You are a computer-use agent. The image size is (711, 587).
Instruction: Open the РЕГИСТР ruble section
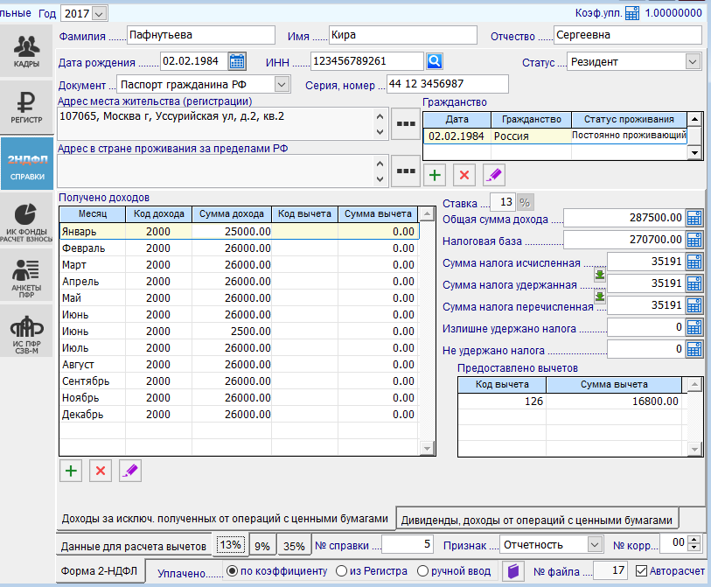(x=26, y=107)
